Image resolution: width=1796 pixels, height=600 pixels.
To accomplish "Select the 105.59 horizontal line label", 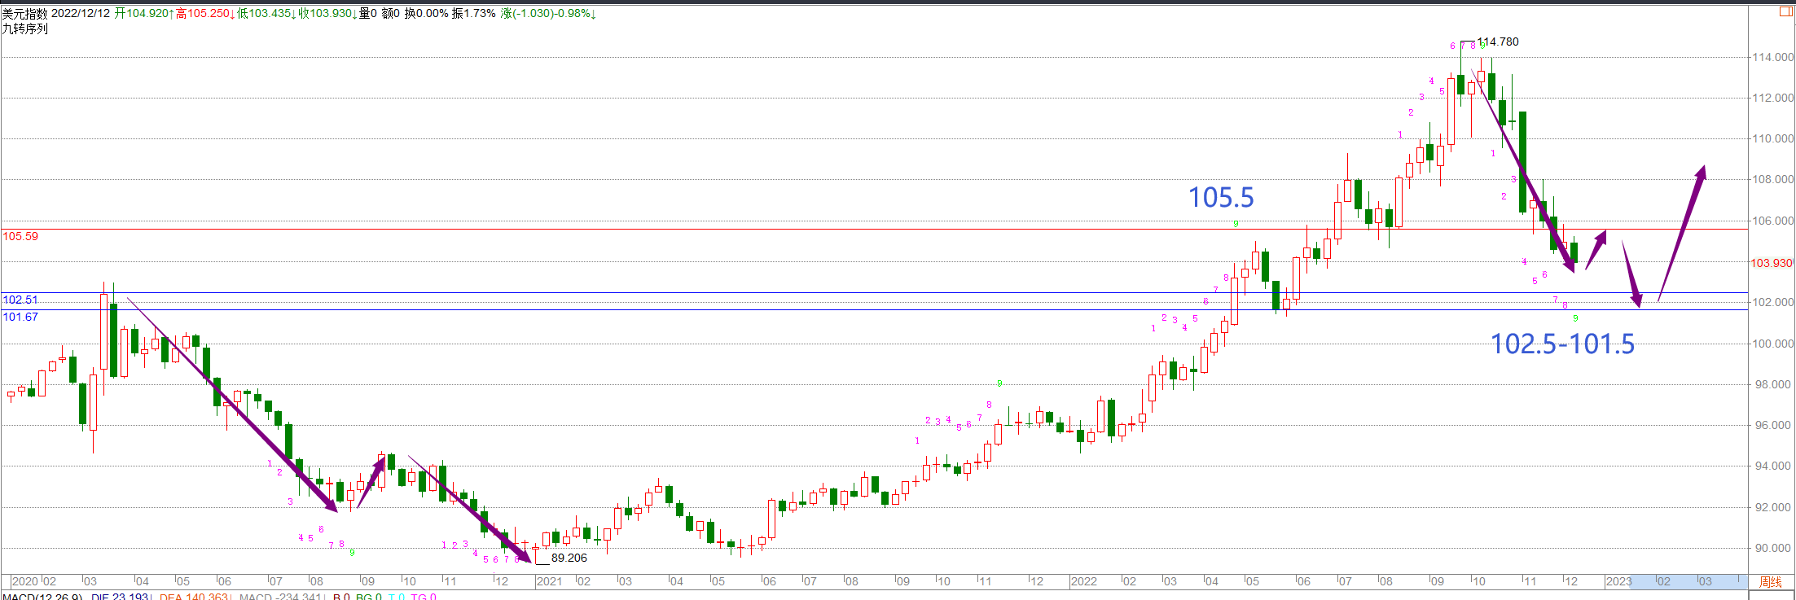I will click(x=20, y=236).
